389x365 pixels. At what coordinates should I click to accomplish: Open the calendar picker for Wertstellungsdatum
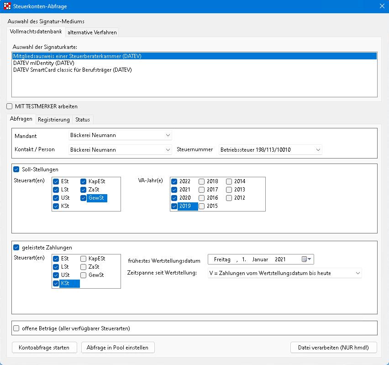click(307, 259)
